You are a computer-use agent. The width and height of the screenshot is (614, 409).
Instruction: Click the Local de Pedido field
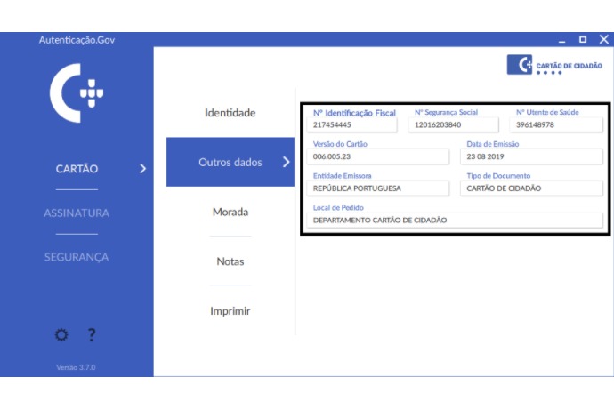coord(455,220)
